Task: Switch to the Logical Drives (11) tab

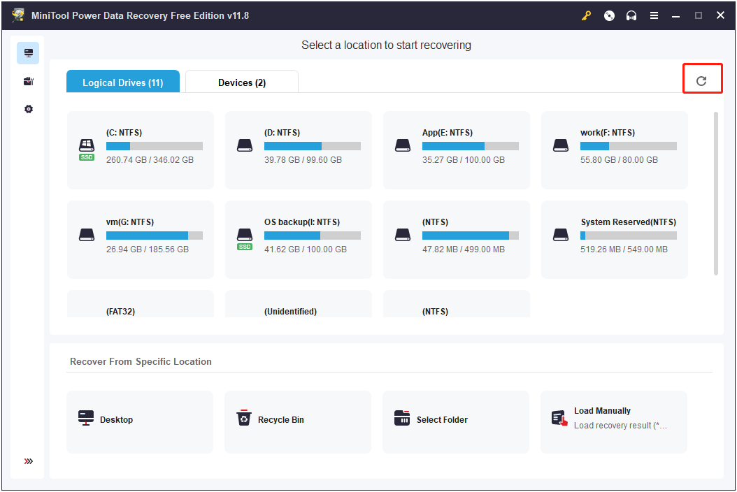Action: [122, 82]
